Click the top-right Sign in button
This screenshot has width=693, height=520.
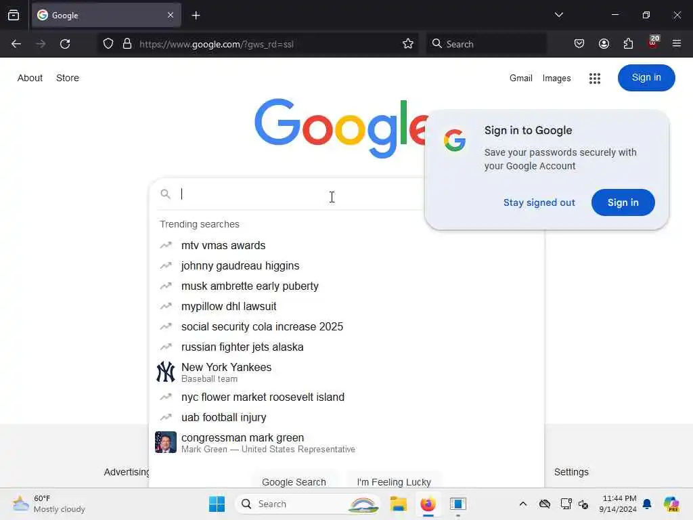point(646,78)
